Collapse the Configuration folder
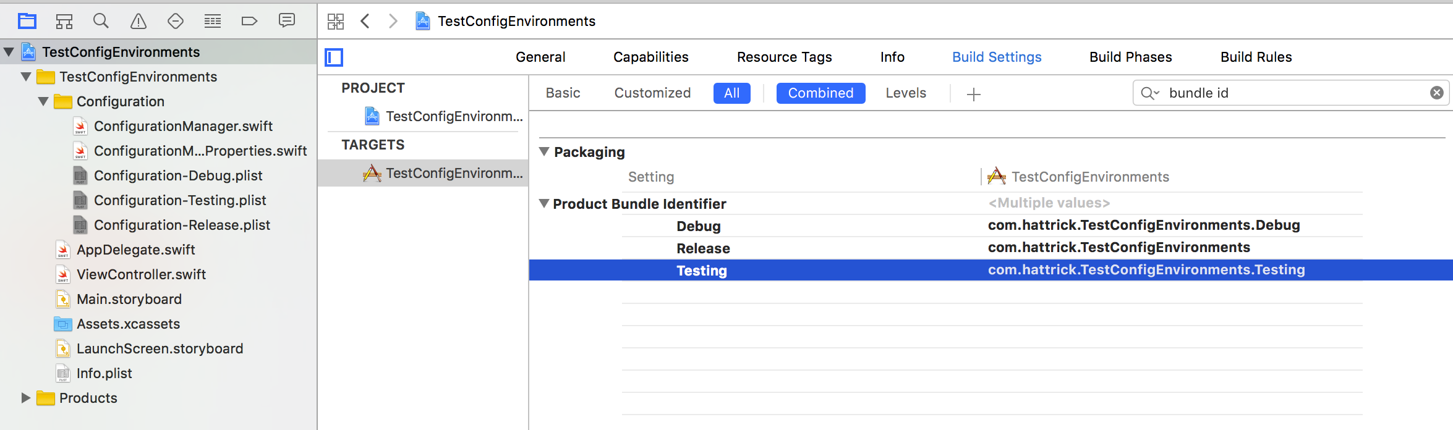 coord(43,101)
